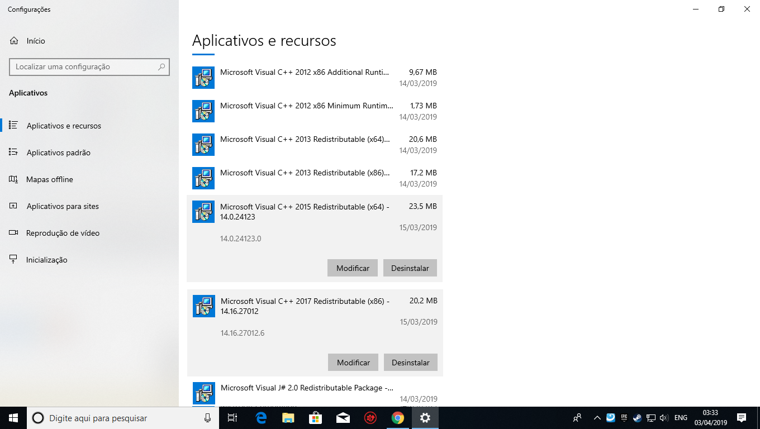This screenshot has width=760, height=429.
Task: Select the Visual J# 2.0 Redistributable Package icon
Action: 204,393
